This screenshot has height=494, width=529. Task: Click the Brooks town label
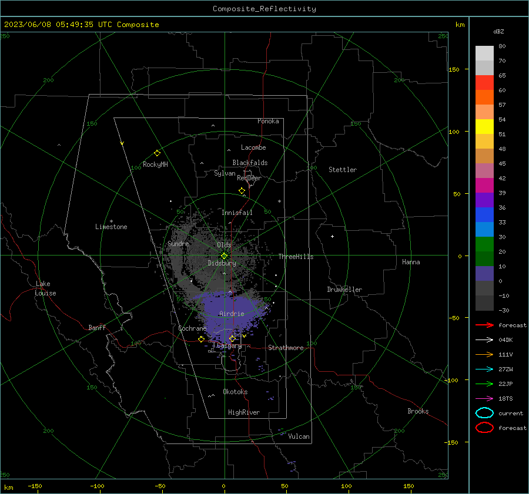point(418,411)
